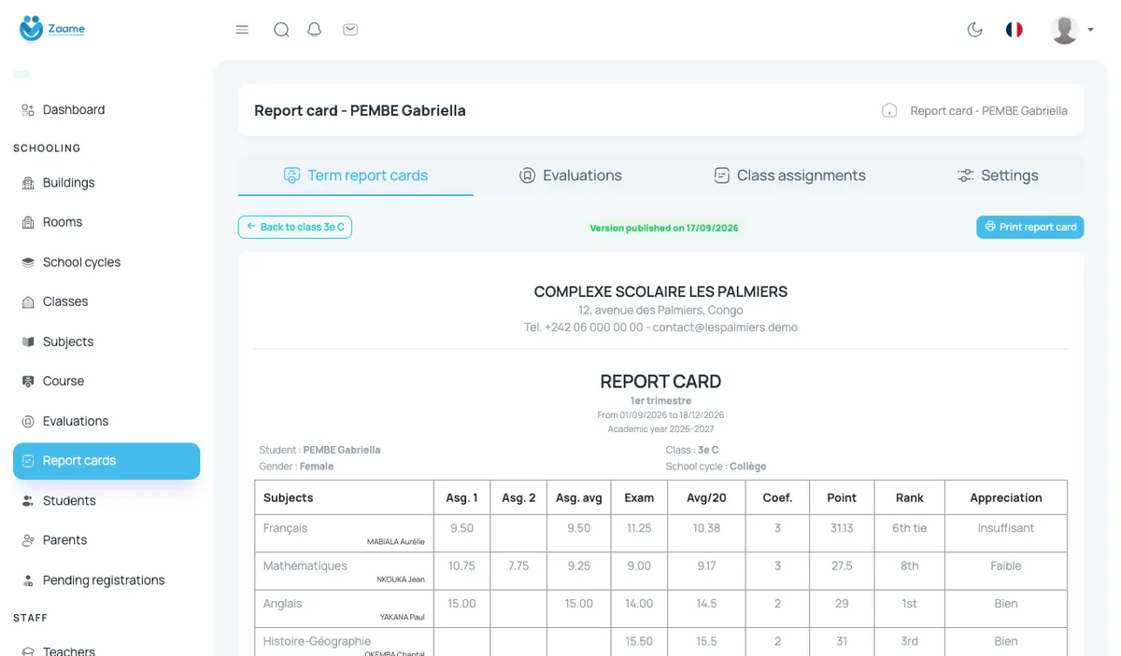Open the Students menu item
The height and width of the screenshot is (656, 1121).
pos(106,501)
